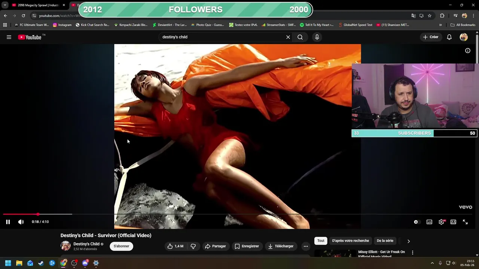The width and height of the screenshot is (479, 269).
Task: Save the video with Enregistrer
Action: 247,246
